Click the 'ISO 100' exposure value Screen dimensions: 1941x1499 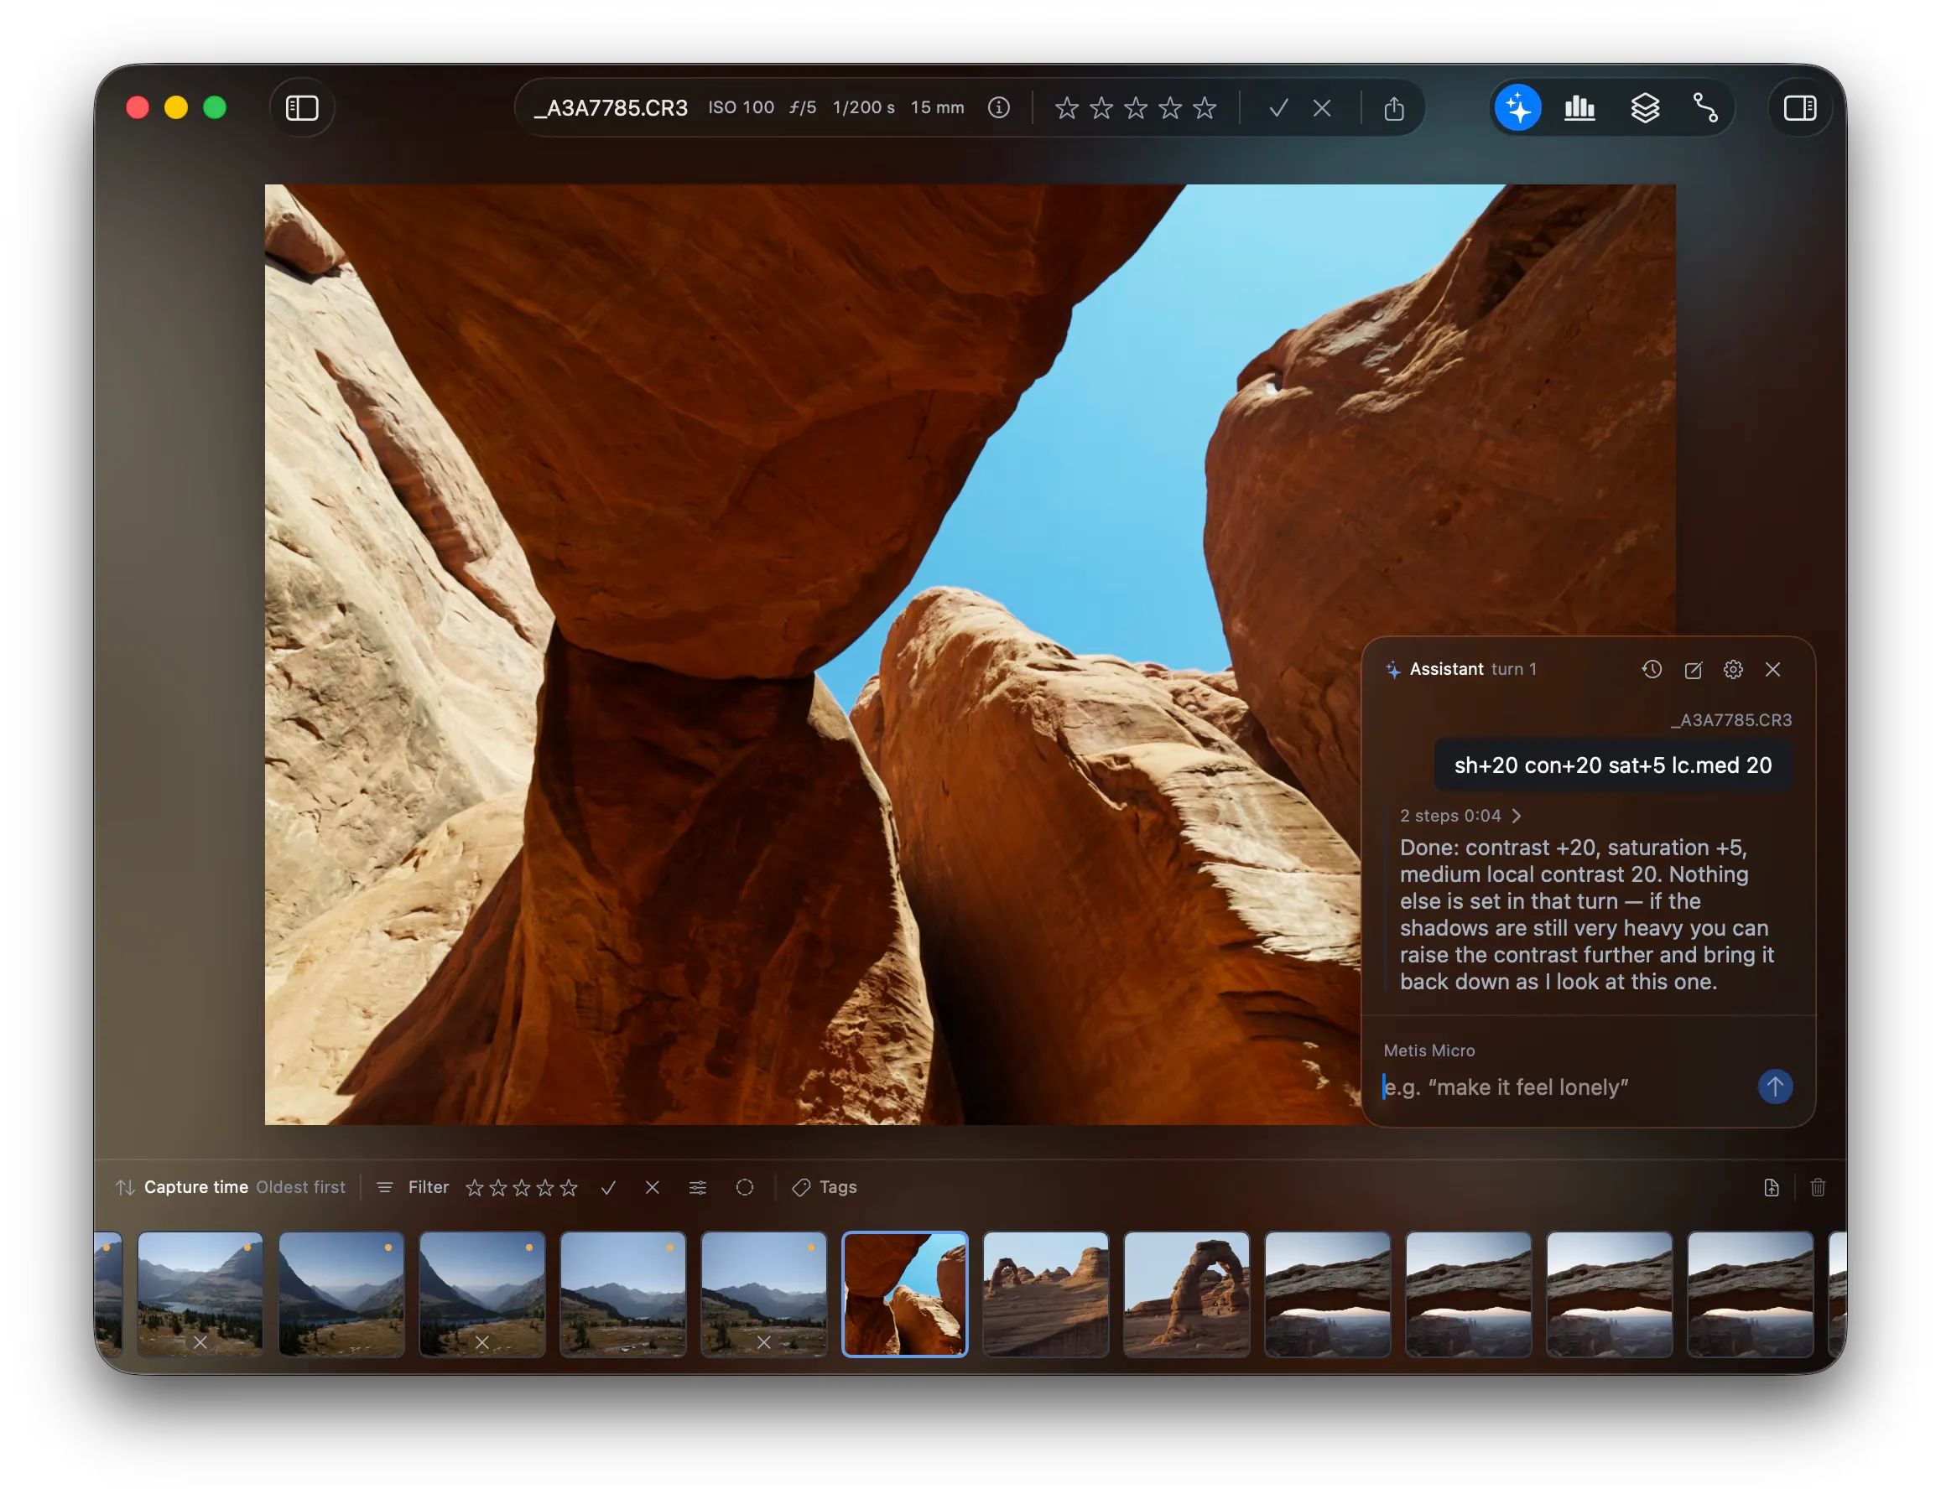point(741,107)
